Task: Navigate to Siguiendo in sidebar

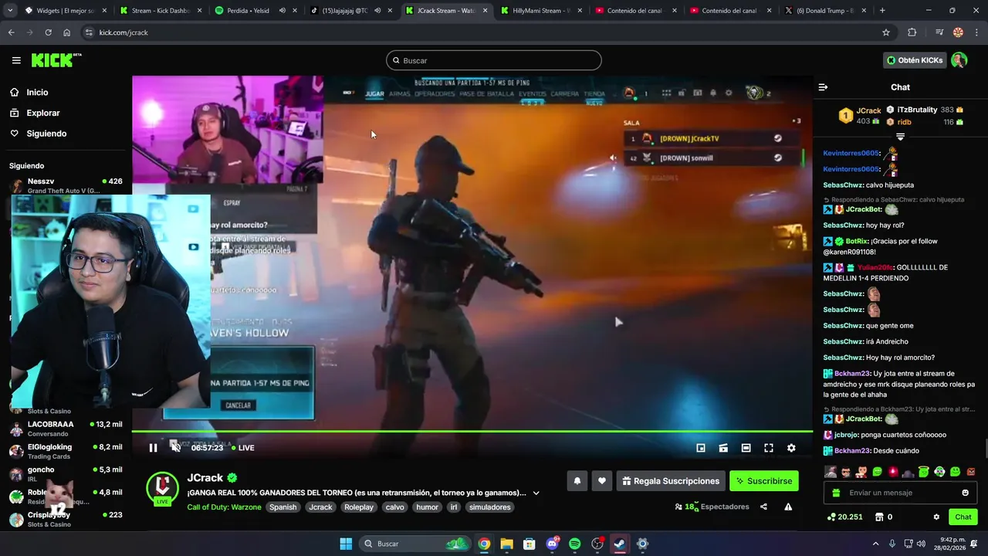Action: pyautogui.click(x=46, y=134)
